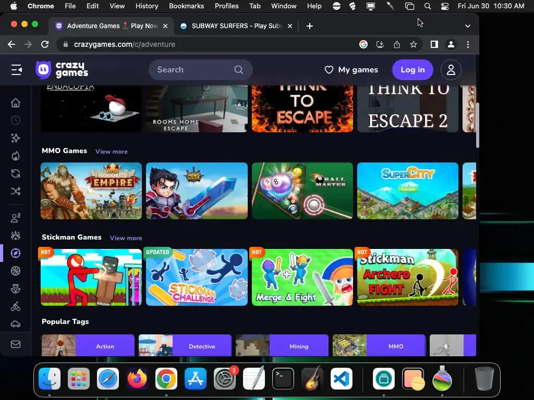Open the Hero Wars game thumbnail
This screenshot has width=534, height=400.
pos(197,191)
